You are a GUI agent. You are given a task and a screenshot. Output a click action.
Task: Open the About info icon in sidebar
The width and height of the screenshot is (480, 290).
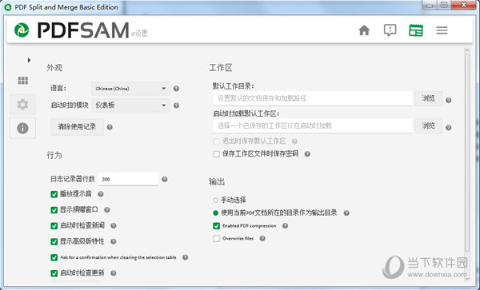click(22, 128)
